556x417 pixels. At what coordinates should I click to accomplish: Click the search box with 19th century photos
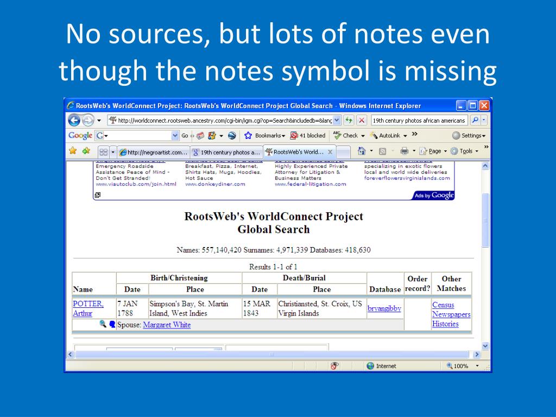419,121
